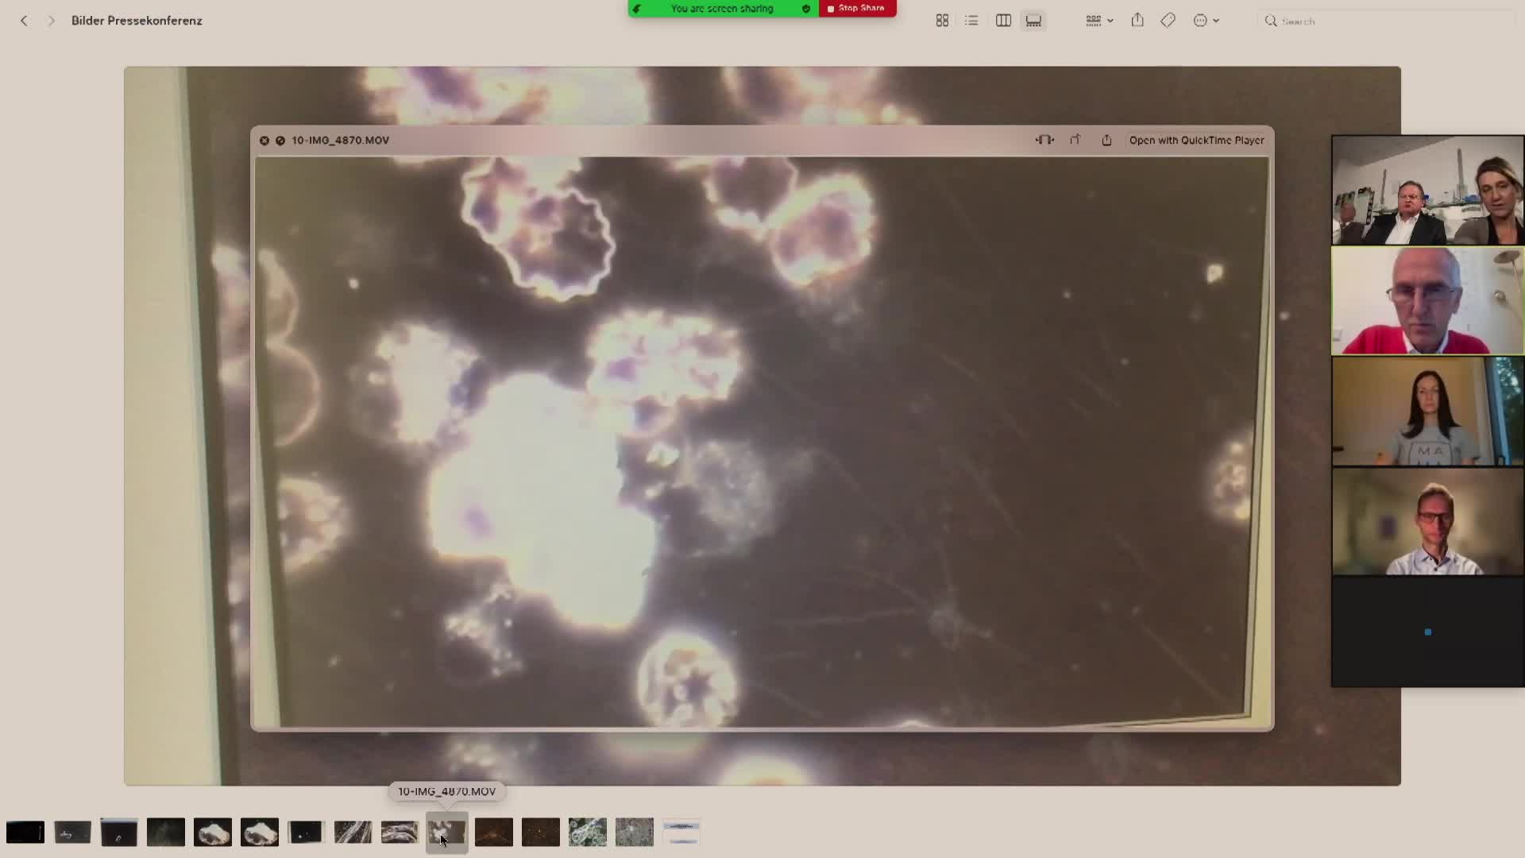Open the more actions dropdown
1525x858 pixels.
(x=1206, y=21)
